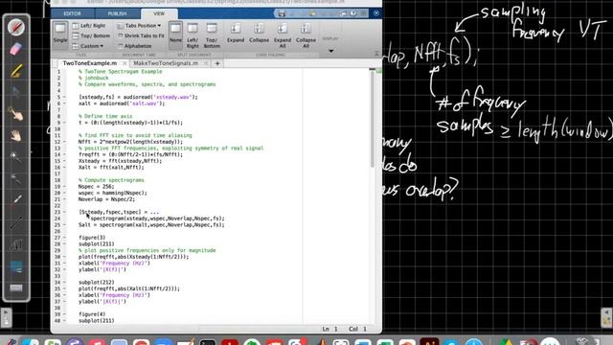Split document Left/Right

coord(193,35)
